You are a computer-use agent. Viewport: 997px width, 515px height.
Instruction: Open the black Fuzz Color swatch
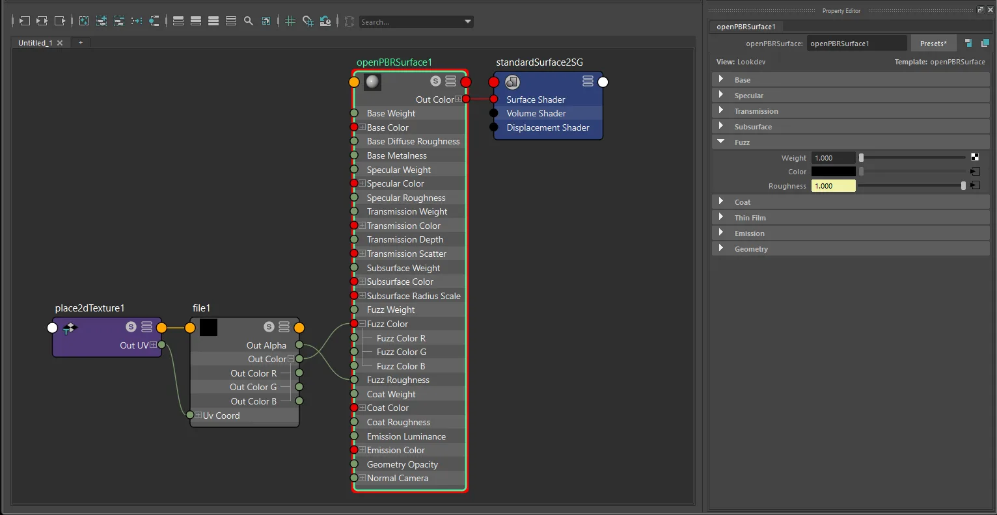point(834,172)
